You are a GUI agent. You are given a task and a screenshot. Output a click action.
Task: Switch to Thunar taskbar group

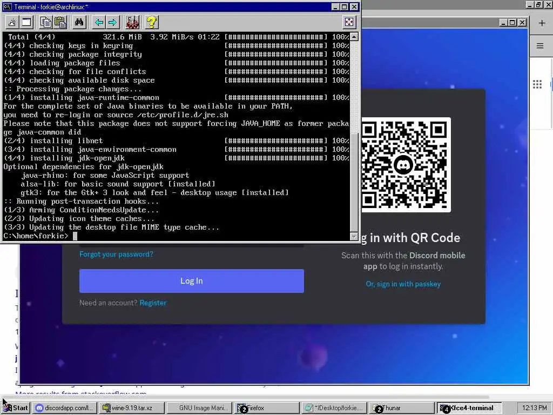pyautogui.click(x=402, y=408)
